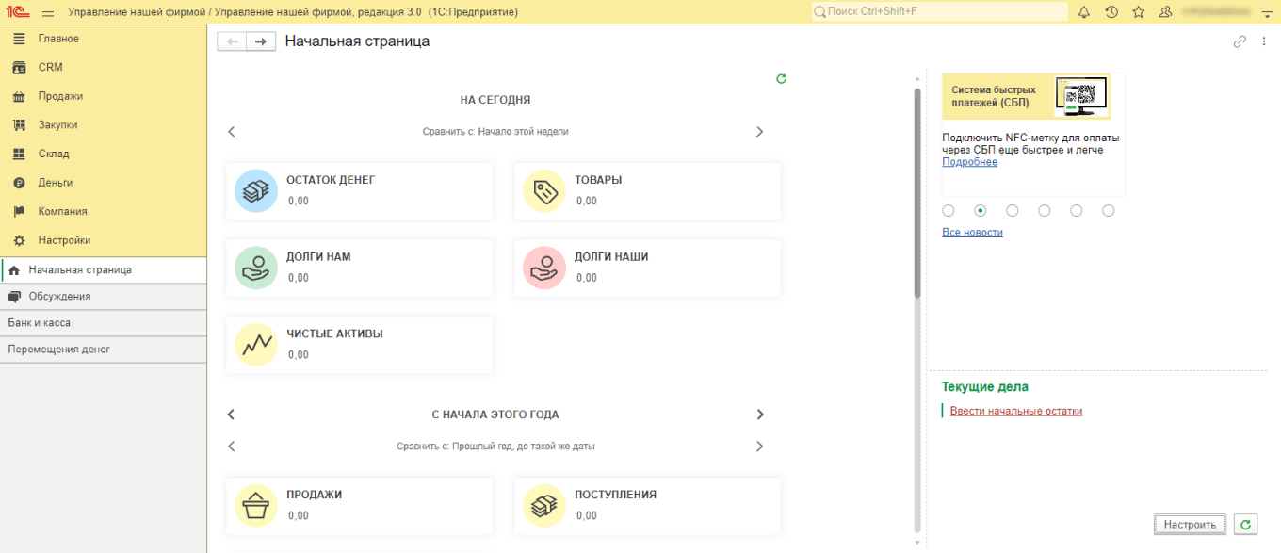Click the notifications bell icon
Viewport: 1281px width, 553px height.
[1083, 12]
